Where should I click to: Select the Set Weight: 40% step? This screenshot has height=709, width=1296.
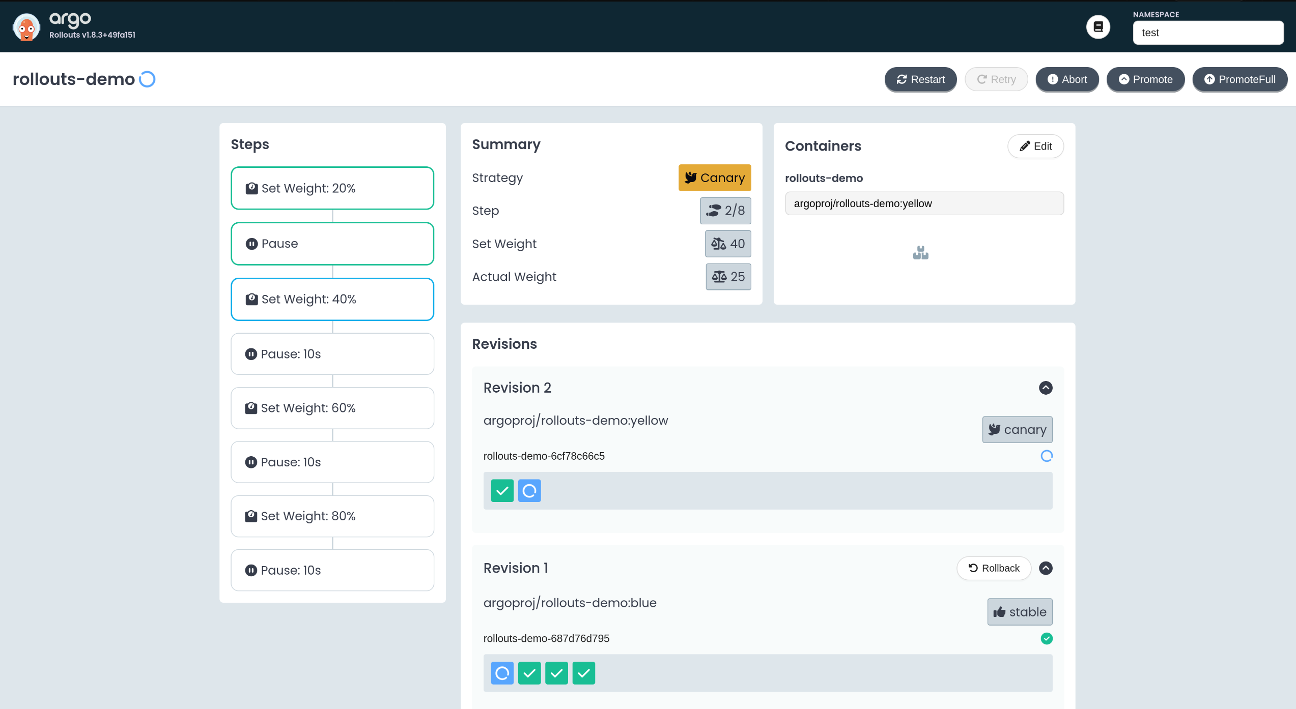coord(332,299)
